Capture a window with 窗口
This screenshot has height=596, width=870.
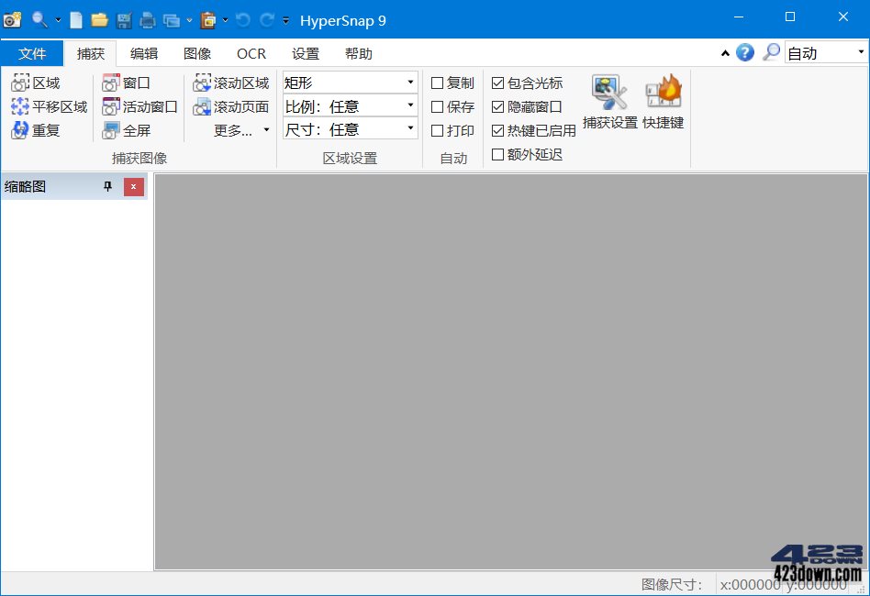(x=127, y=83)
